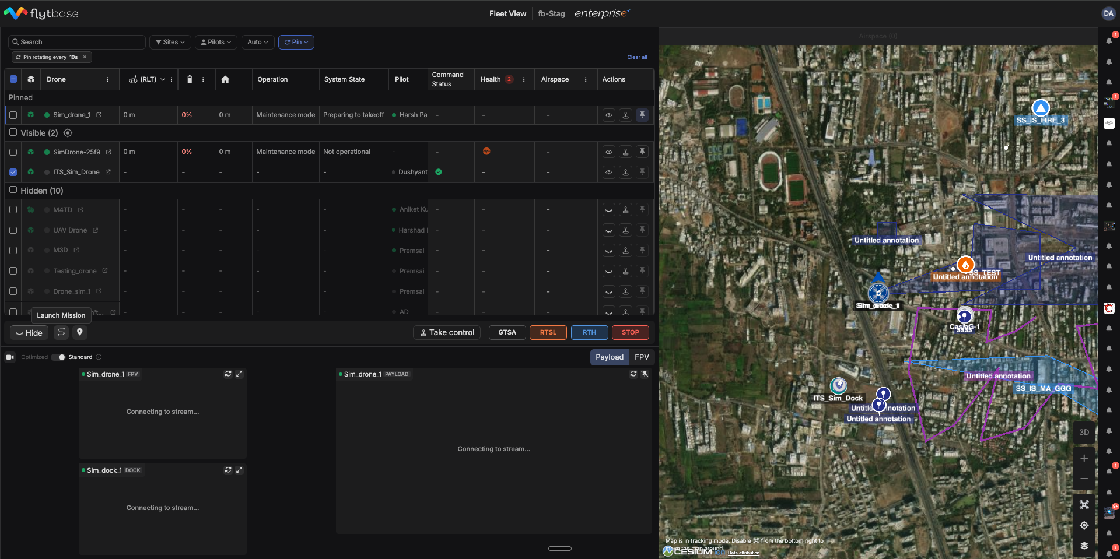Recenter map with crosshair icon

tap(1084, 525)
